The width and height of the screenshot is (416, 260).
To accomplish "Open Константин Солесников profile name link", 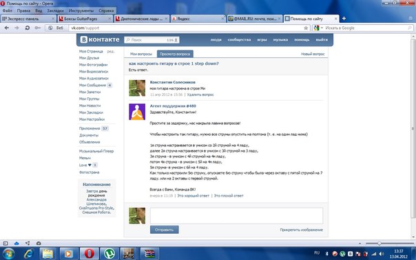I will pos(172,82).
